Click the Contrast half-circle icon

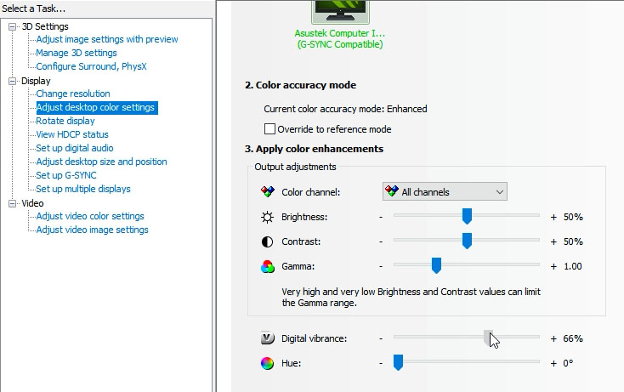(x=267, y=241)
